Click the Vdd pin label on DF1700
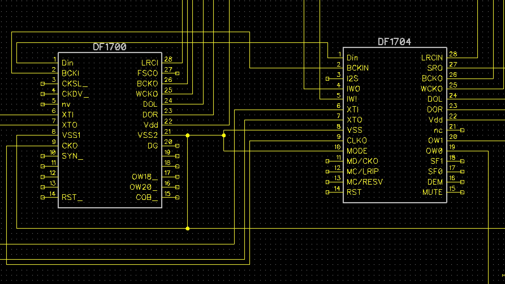The image size is (505, 284). [151, 125]
